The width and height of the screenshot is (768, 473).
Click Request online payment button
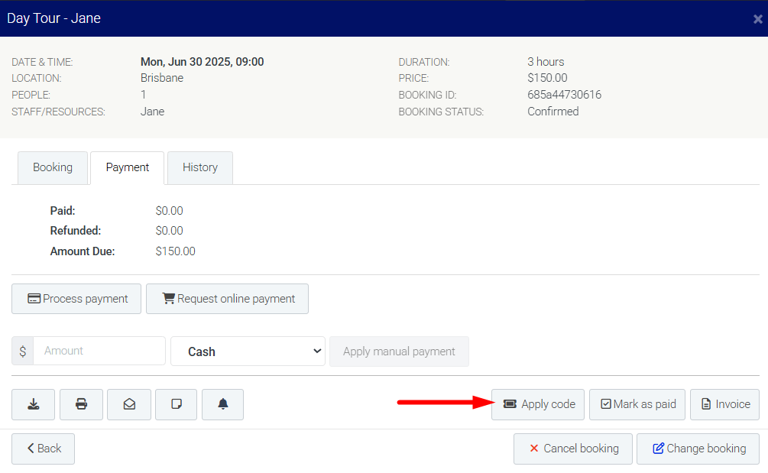(227, 299)
